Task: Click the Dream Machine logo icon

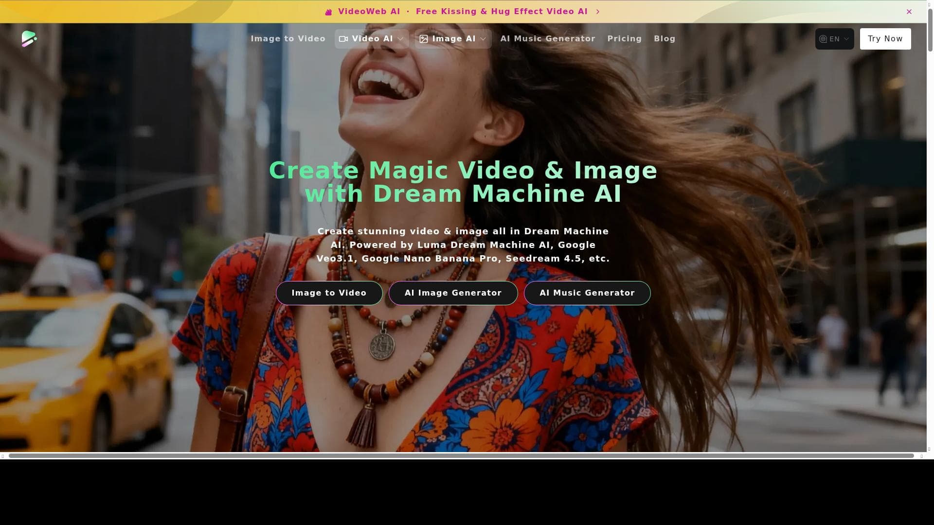Action: [29, 39]
